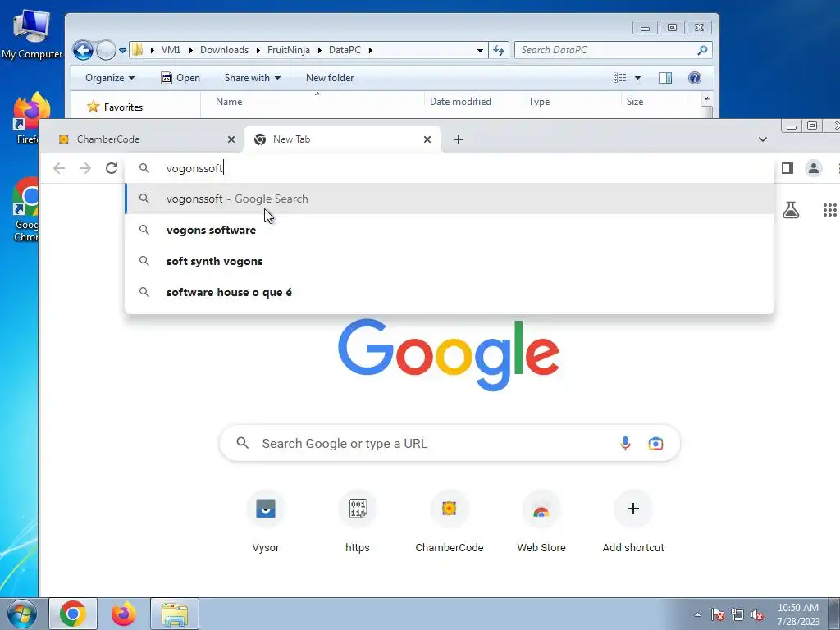Change the Explorer view icon
This screenshot has width=840, height=630.
click(620, 78)
